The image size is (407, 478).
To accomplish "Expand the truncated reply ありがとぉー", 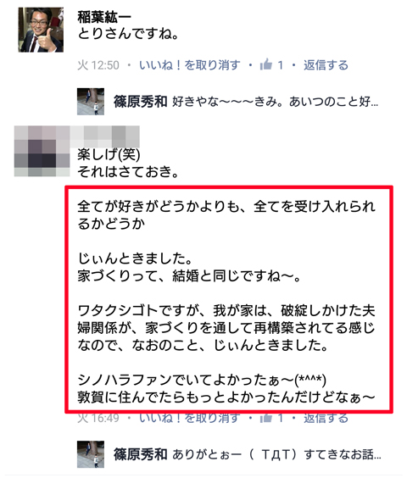I will point(276,454).
